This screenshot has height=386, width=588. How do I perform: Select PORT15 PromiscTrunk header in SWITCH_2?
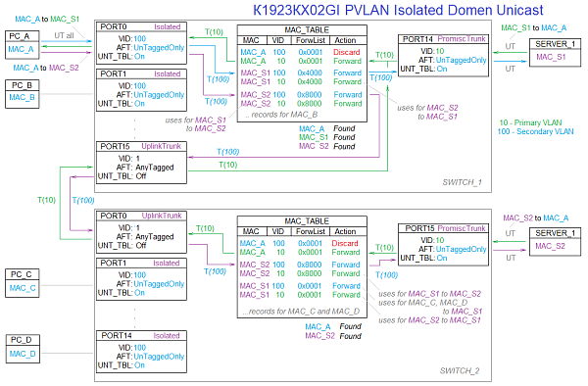coord(443,228)
